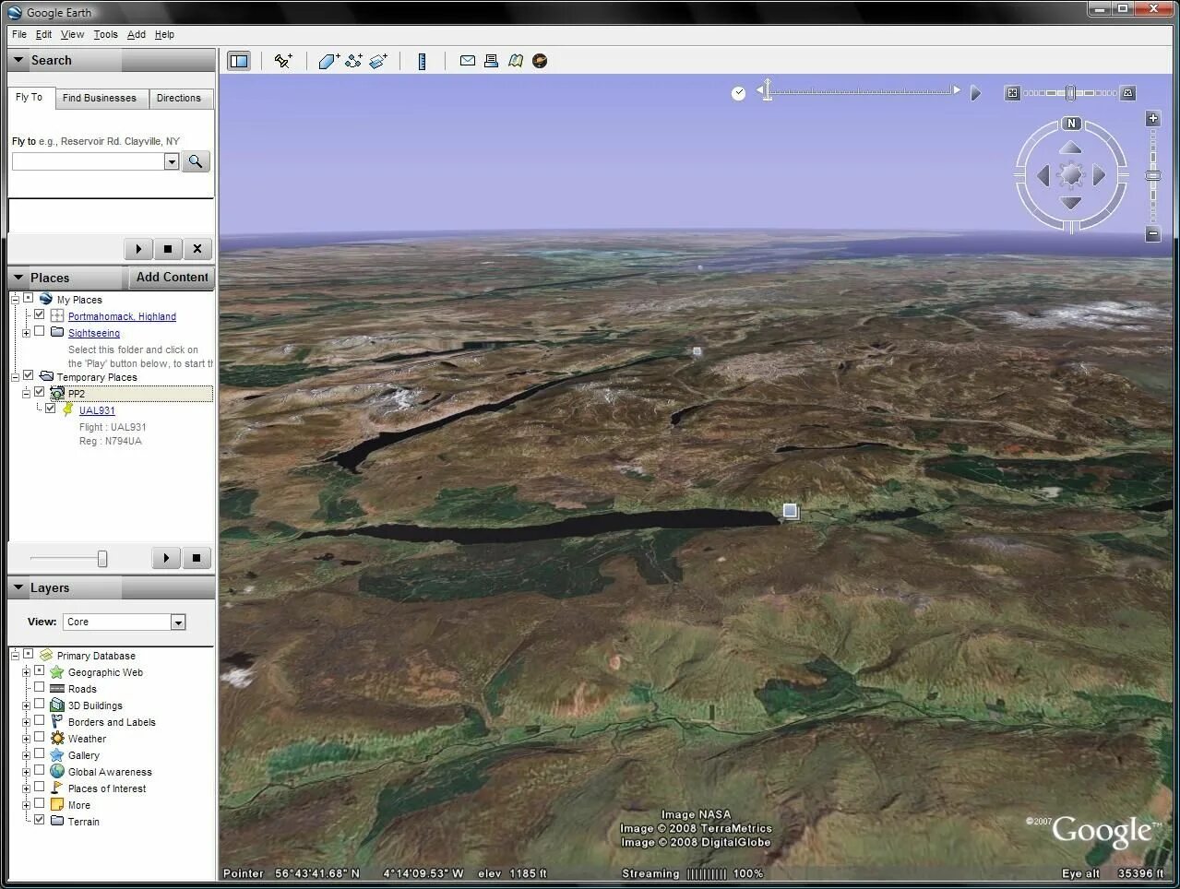Open the View menu
The width and height of the screenshot is (1180, 889).
click(x=72, y=34)
